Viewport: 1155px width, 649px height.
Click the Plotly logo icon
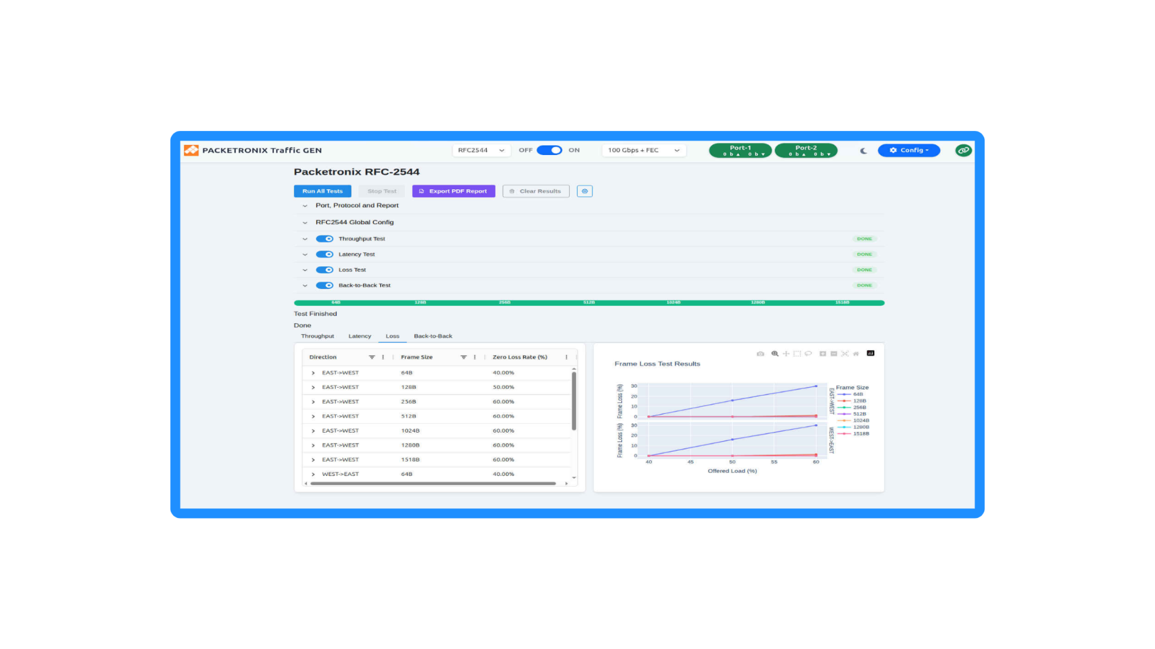(870, 353)
